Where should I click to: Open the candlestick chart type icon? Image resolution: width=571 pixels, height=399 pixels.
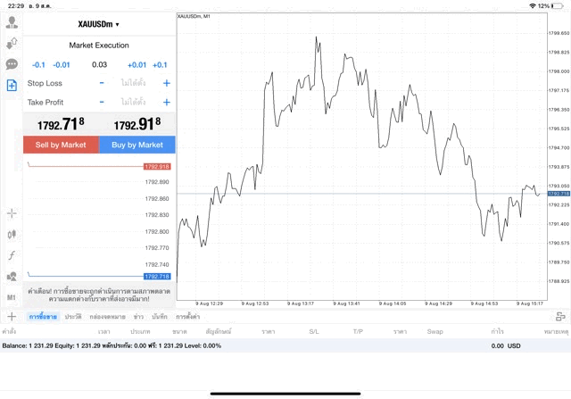coord(12,234)
